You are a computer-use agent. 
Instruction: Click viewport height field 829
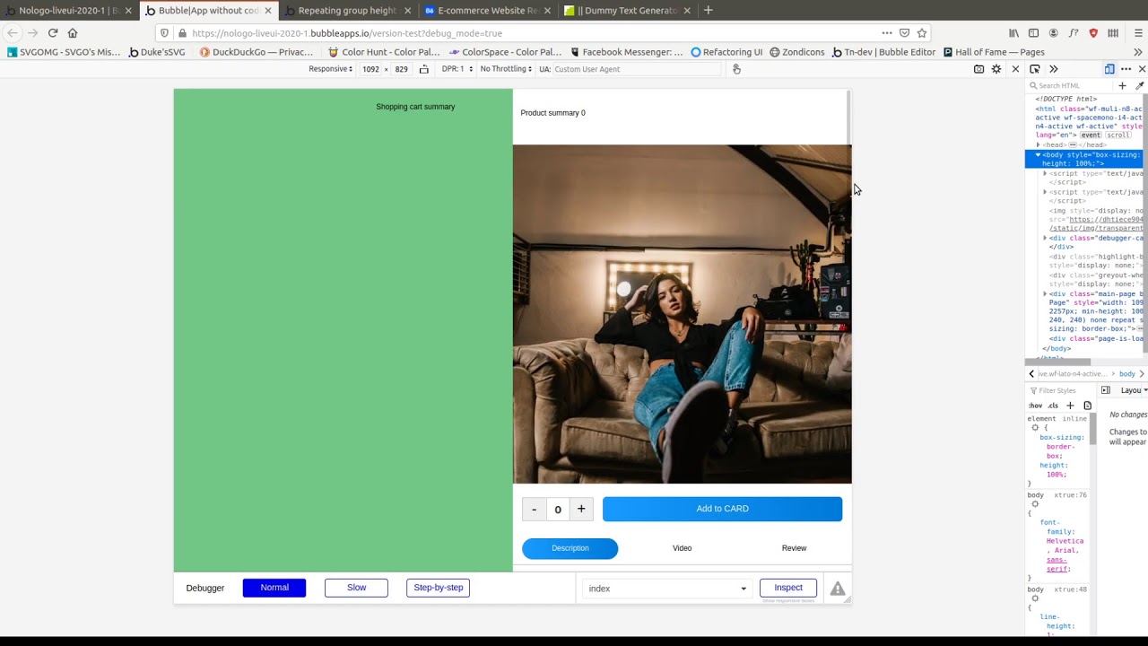pyautogui.click(x=401, y=69)
